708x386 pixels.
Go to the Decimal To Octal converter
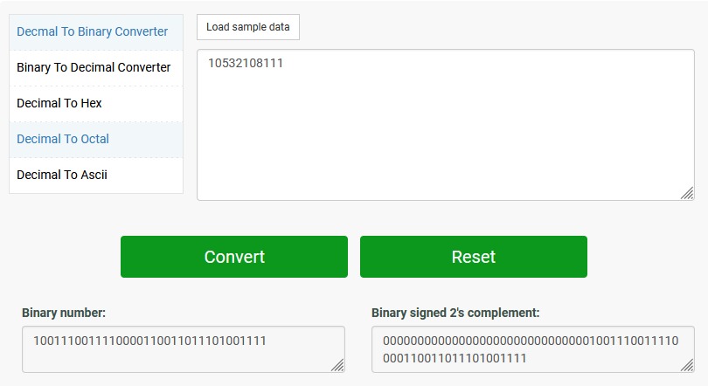tap(63, 139)
